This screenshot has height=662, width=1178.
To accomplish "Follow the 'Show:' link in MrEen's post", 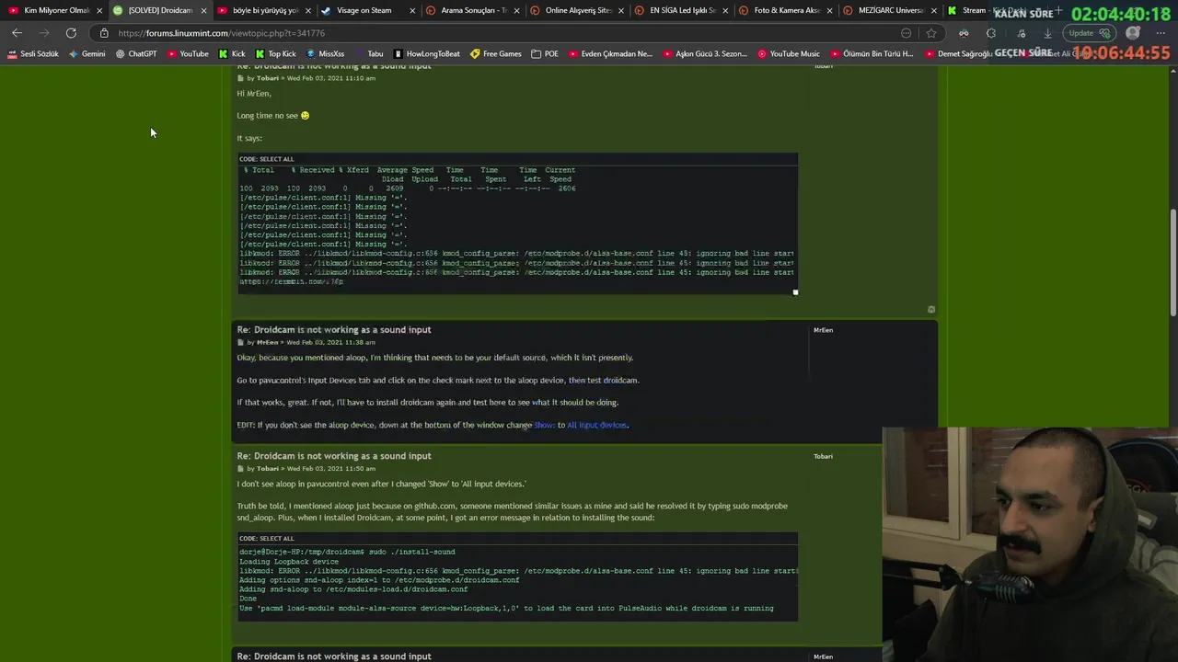I will (x=544, y=426).
